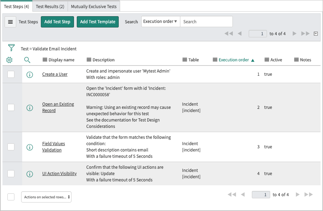Click the top page number field
323x211 pixels.
coord(258,33)
